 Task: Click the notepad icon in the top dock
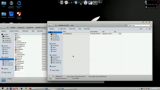[66, 2]
